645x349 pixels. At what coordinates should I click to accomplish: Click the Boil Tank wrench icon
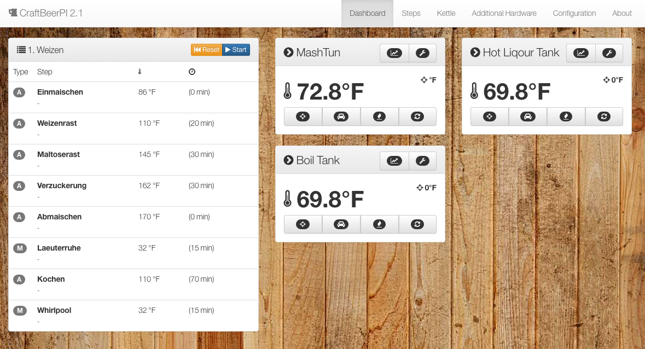click(422, 161)
